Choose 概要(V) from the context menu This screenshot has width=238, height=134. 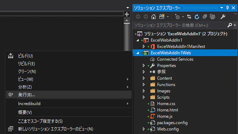pos(69,112)
